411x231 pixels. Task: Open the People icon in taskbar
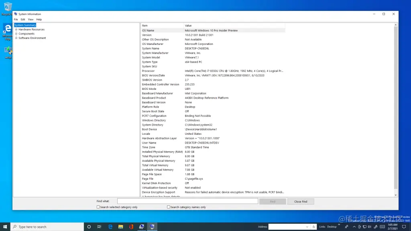(x=346, y=227)
